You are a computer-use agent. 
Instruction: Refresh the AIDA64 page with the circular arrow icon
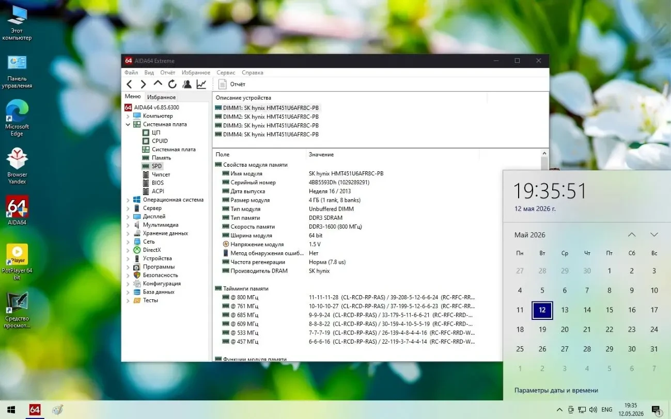172,84
